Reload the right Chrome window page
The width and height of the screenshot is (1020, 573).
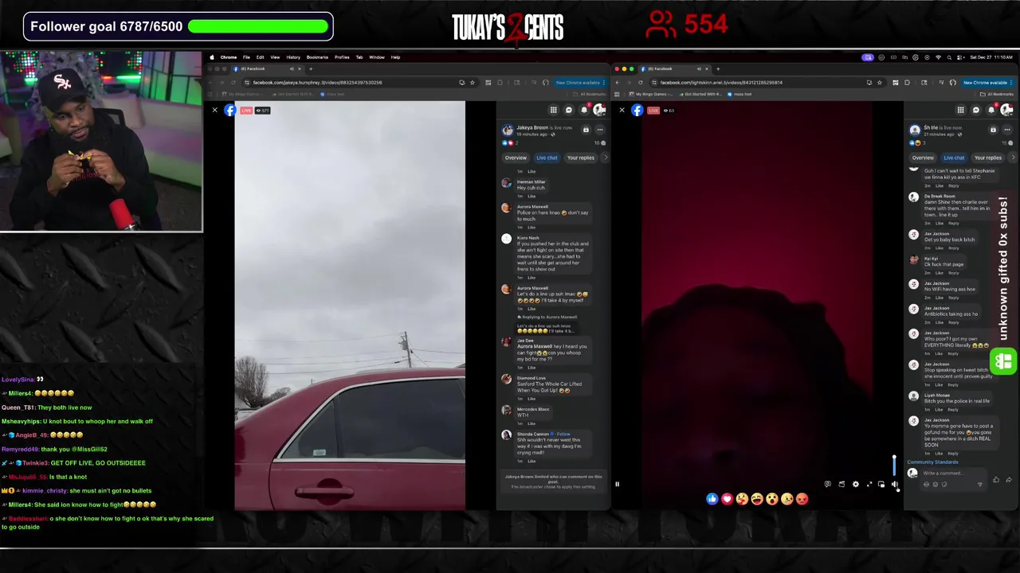(641, 83)
